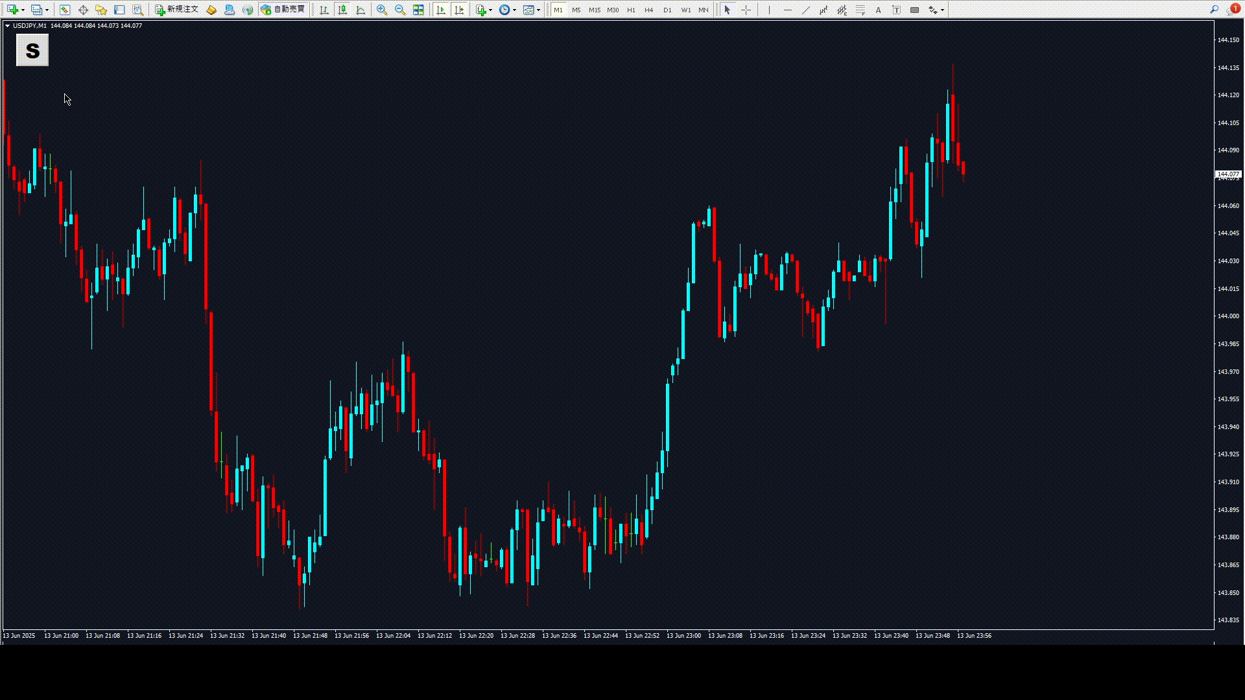Screen dimensions: 1245x700
Task: Click the Zoom Out magnifier icon
Action: 400,10
